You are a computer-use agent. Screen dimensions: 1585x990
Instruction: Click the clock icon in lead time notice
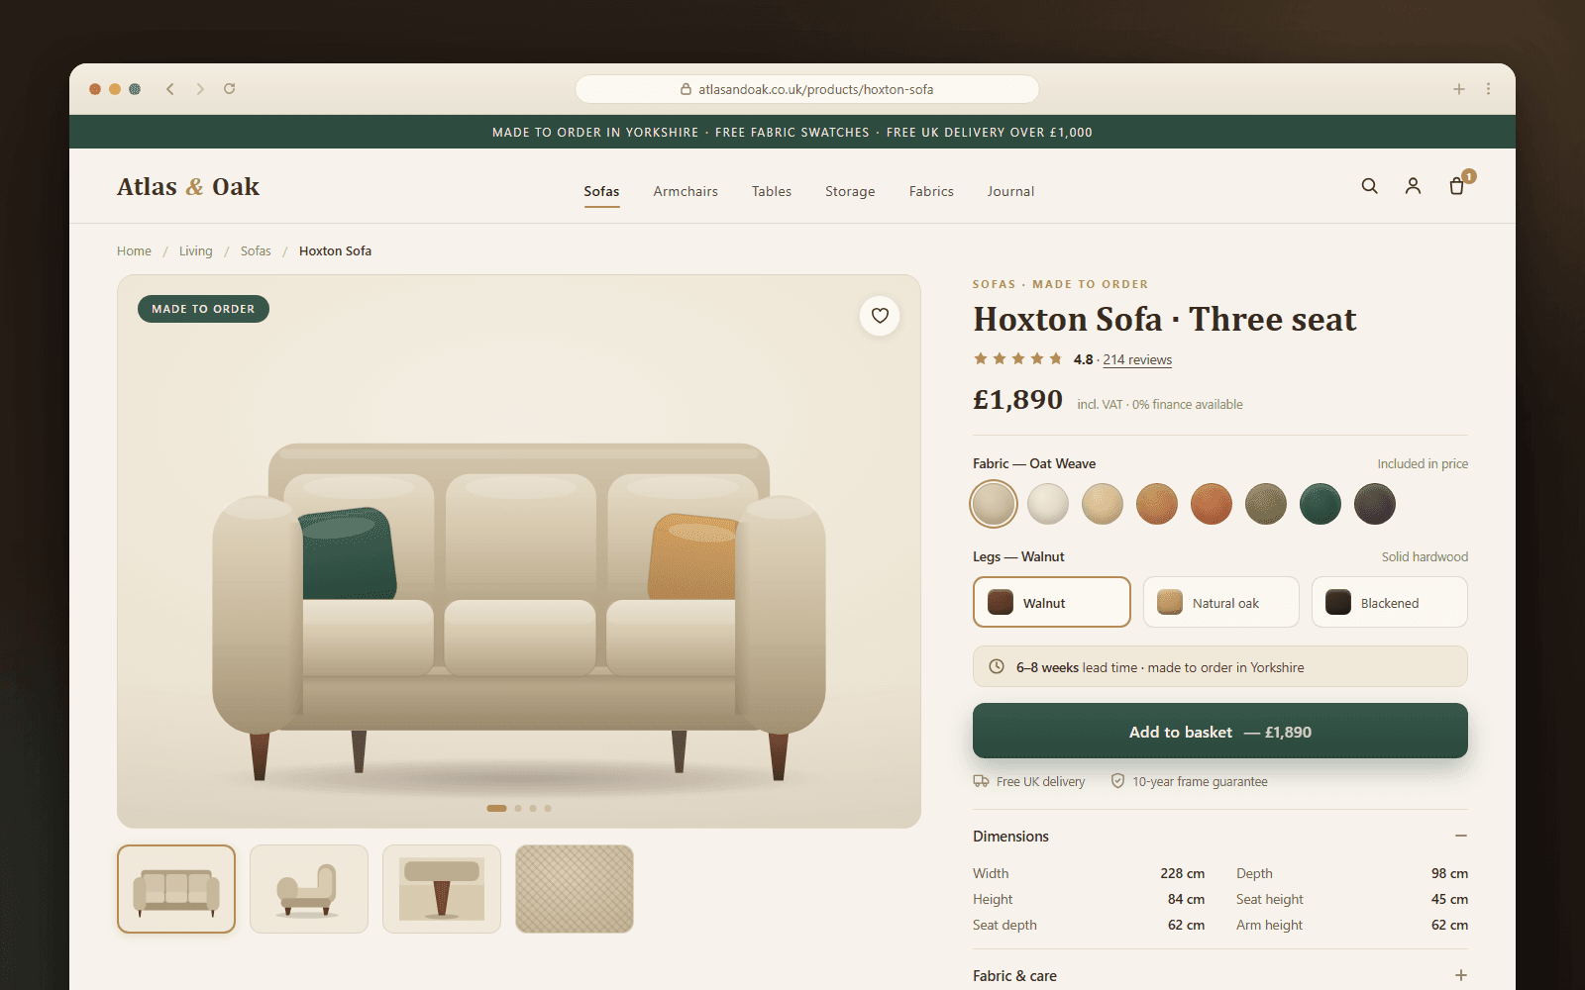coord(997,667)
